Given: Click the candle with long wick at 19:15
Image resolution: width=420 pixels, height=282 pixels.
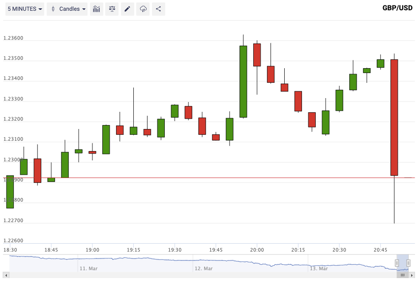Looking at the screenshot, I should (x=133, y=130).
